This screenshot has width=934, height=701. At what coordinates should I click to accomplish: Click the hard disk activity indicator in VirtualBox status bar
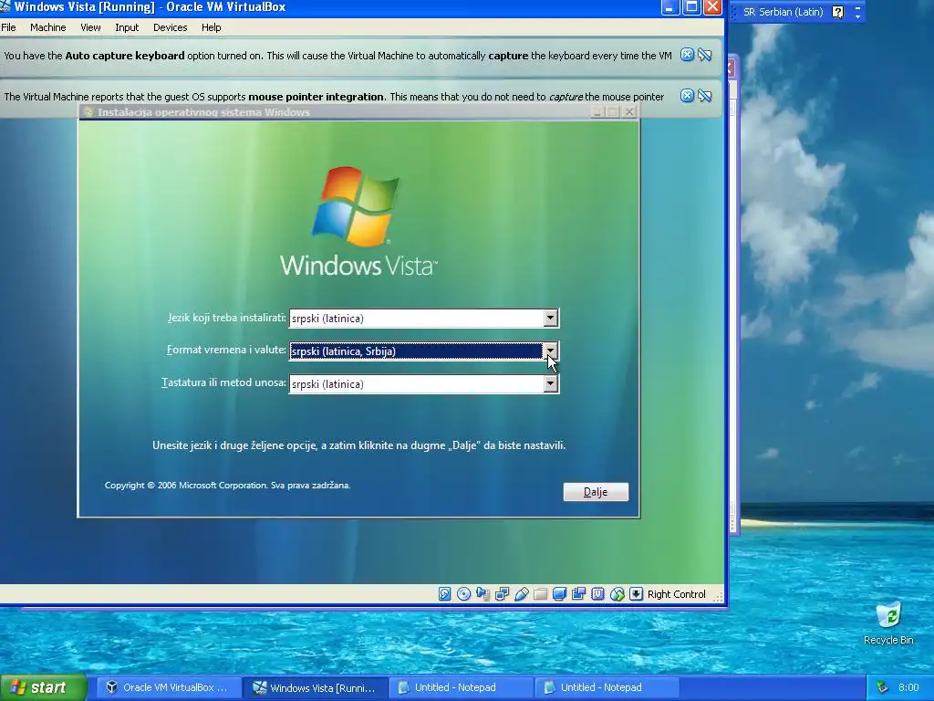pos(444,593)
